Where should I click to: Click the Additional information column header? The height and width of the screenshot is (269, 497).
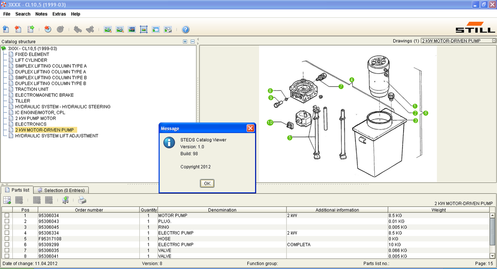click(337, 210)
